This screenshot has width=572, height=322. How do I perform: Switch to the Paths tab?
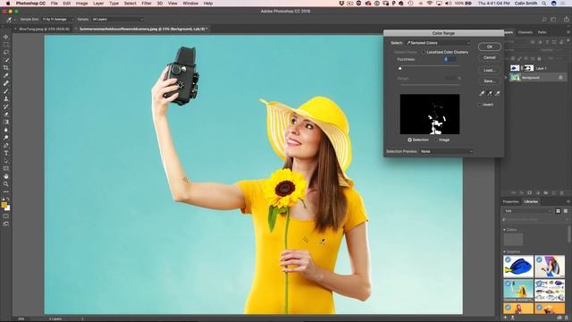click(x=543, y=32)
